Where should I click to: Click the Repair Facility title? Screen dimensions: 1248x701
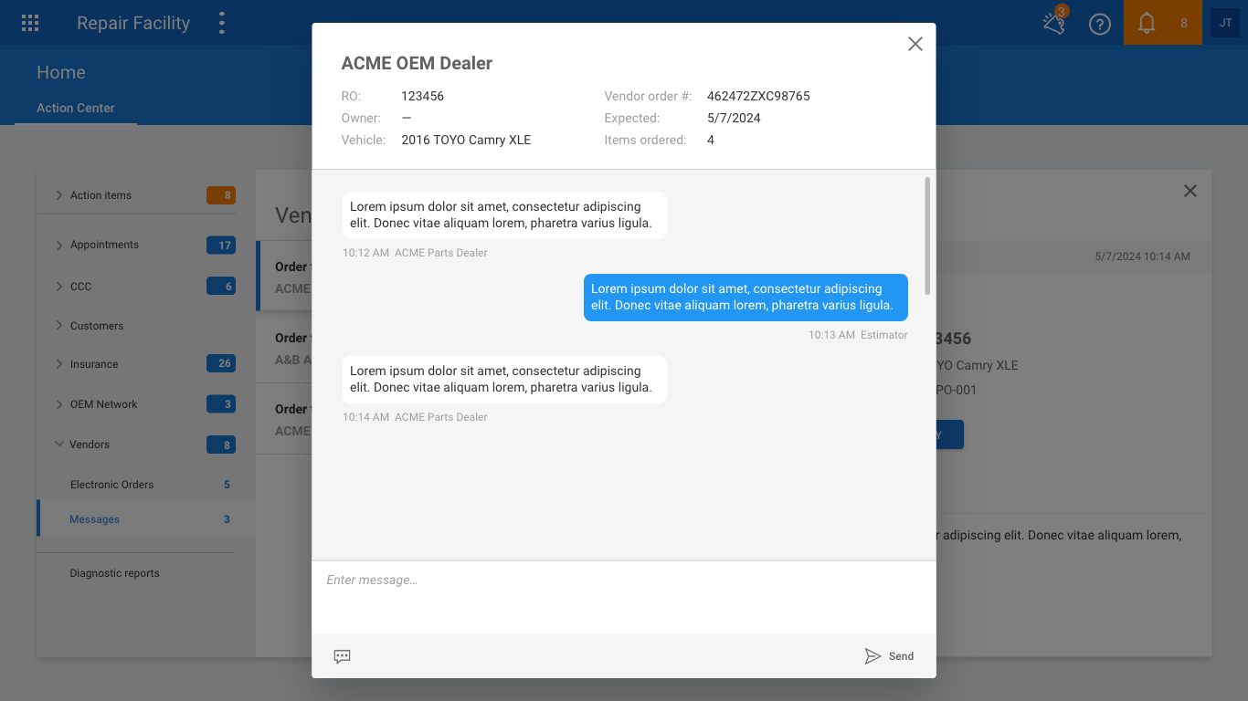(133, 24)
